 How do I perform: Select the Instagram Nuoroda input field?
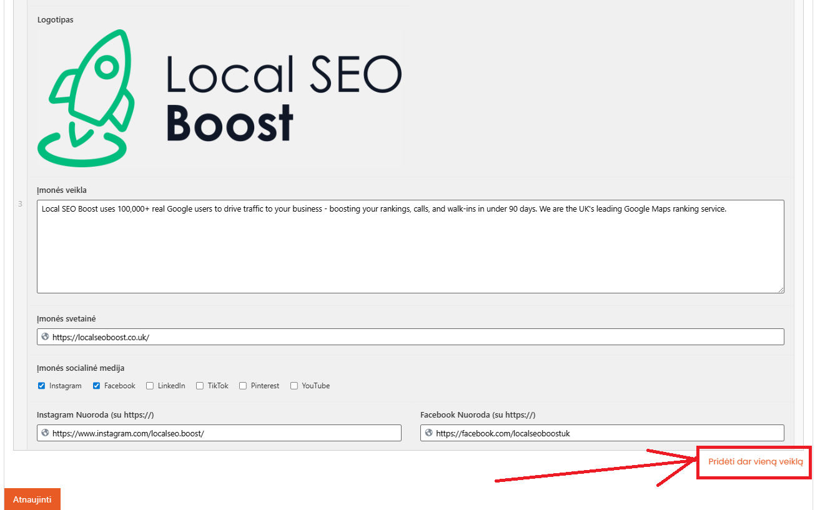(225, 433)
